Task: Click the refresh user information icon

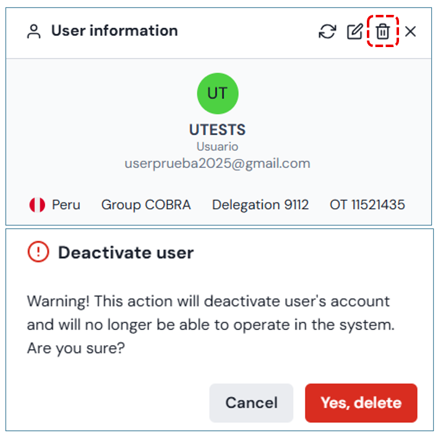Action: (x=327, y=32)
